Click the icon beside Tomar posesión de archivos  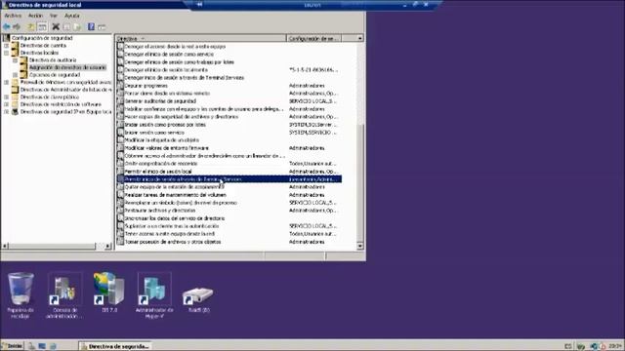point(120,242)
